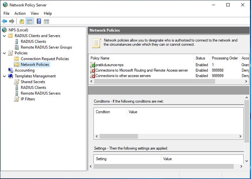Click the red X icon of Connections to other access servers
The width and height of the screenshot is (251, 179).
point(93,76)
